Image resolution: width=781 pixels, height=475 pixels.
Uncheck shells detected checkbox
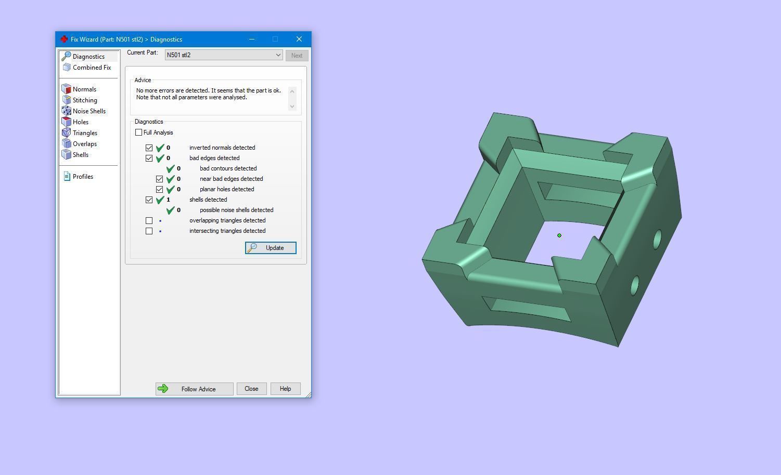[149, 200]
